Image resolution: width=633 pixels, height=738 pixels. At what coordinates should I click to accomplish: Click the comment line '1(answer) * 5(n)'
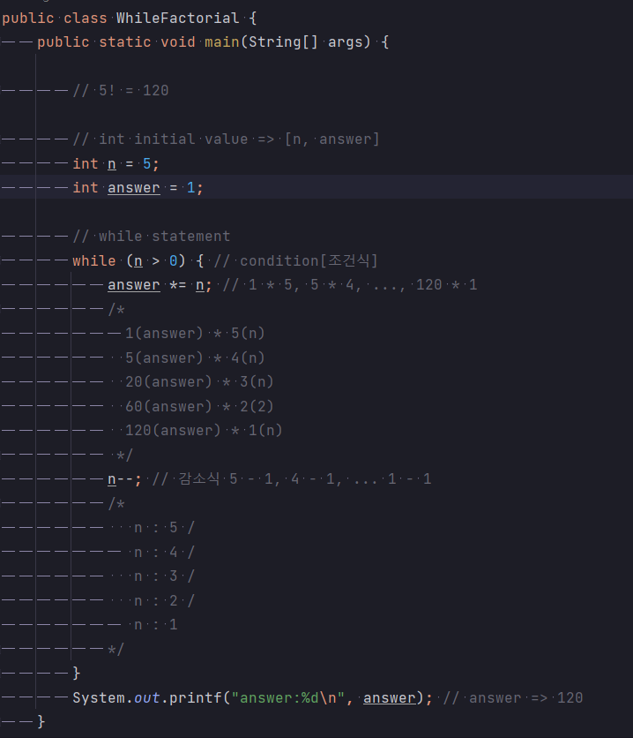[195, 334]
